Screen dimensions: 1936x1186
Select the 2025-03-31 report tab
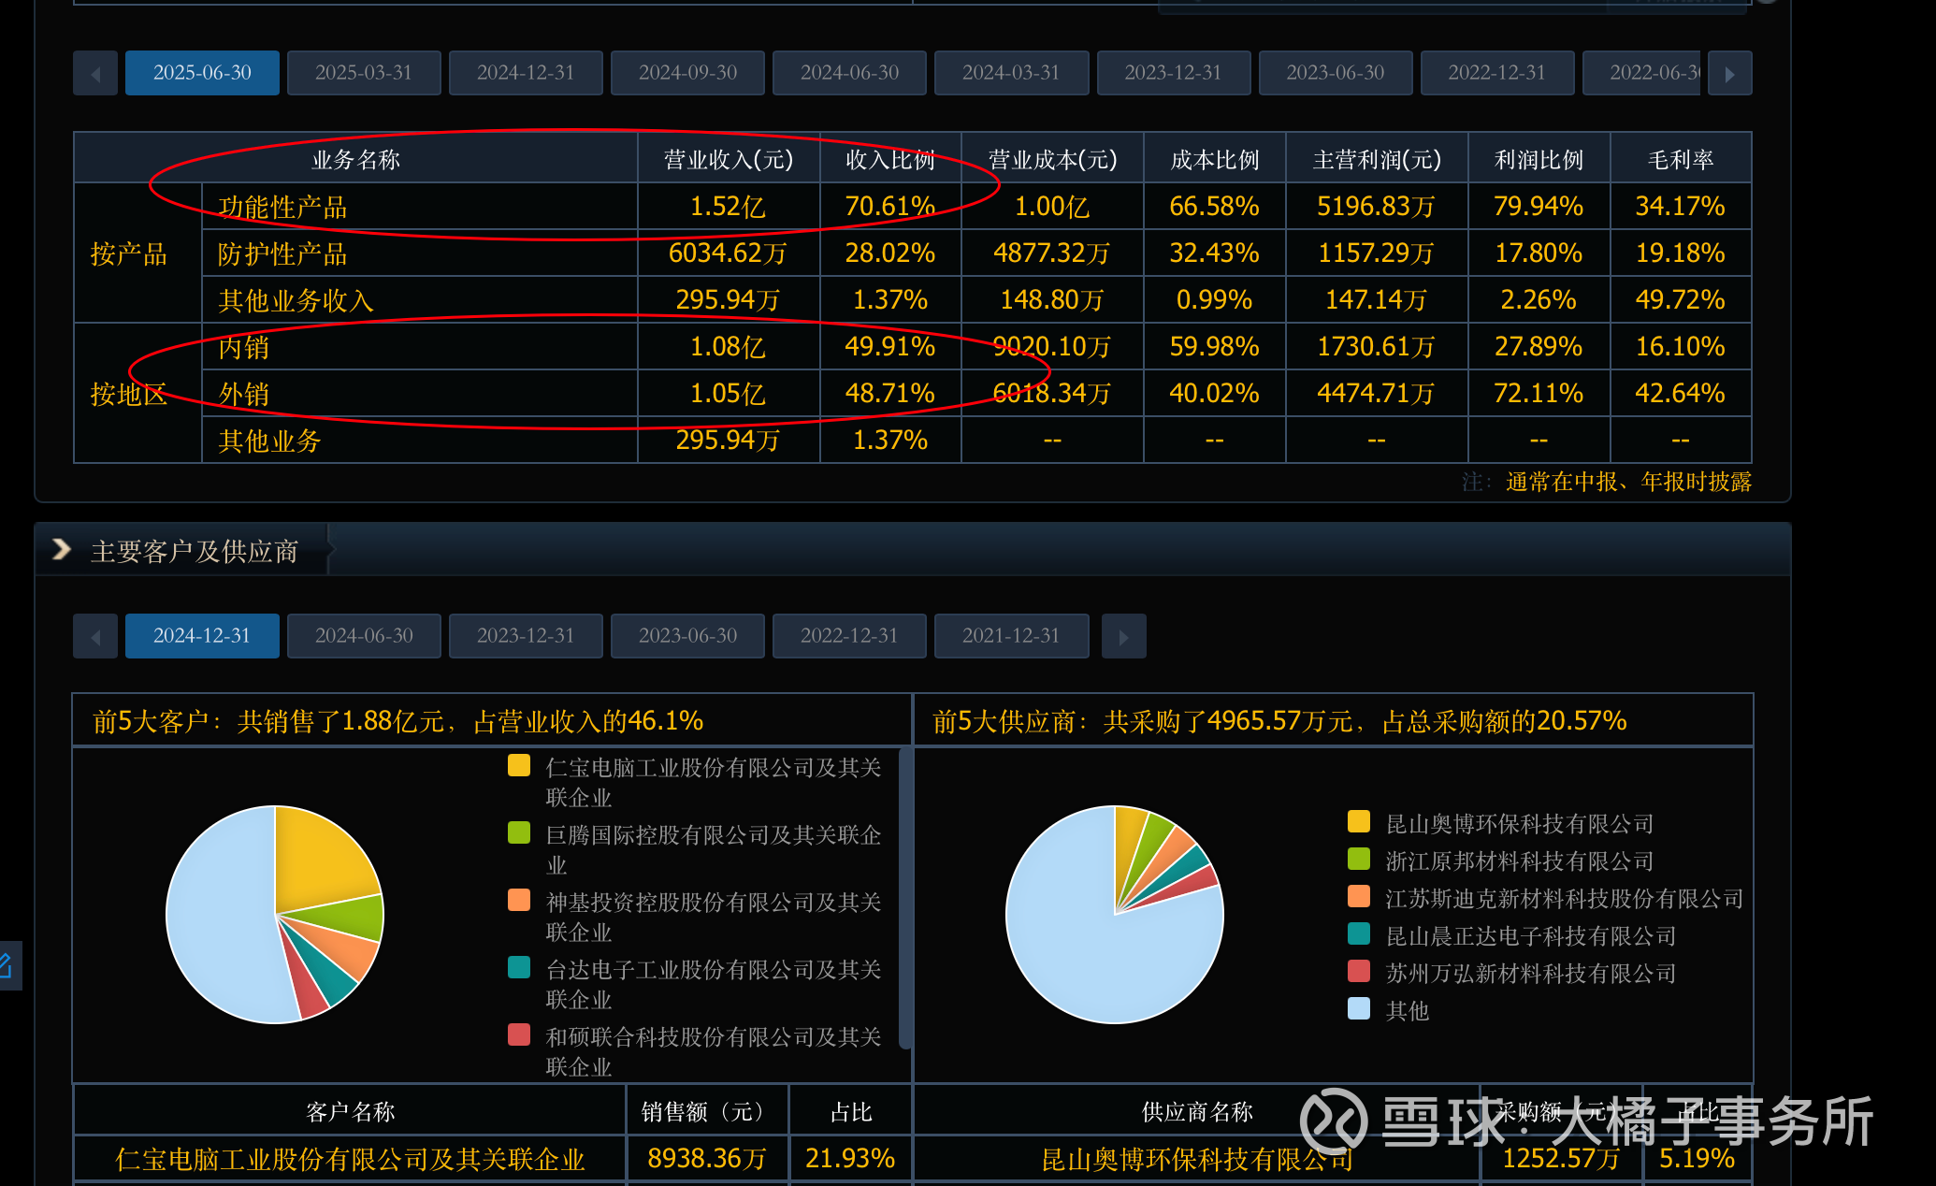364,73
